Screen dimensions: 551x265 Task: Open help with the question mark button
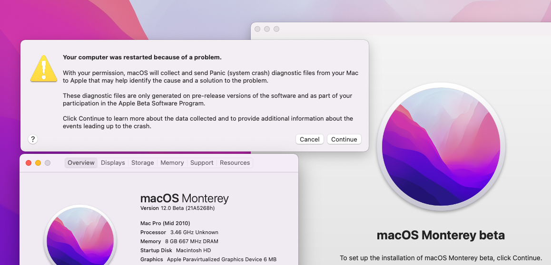tap(33, 139)
